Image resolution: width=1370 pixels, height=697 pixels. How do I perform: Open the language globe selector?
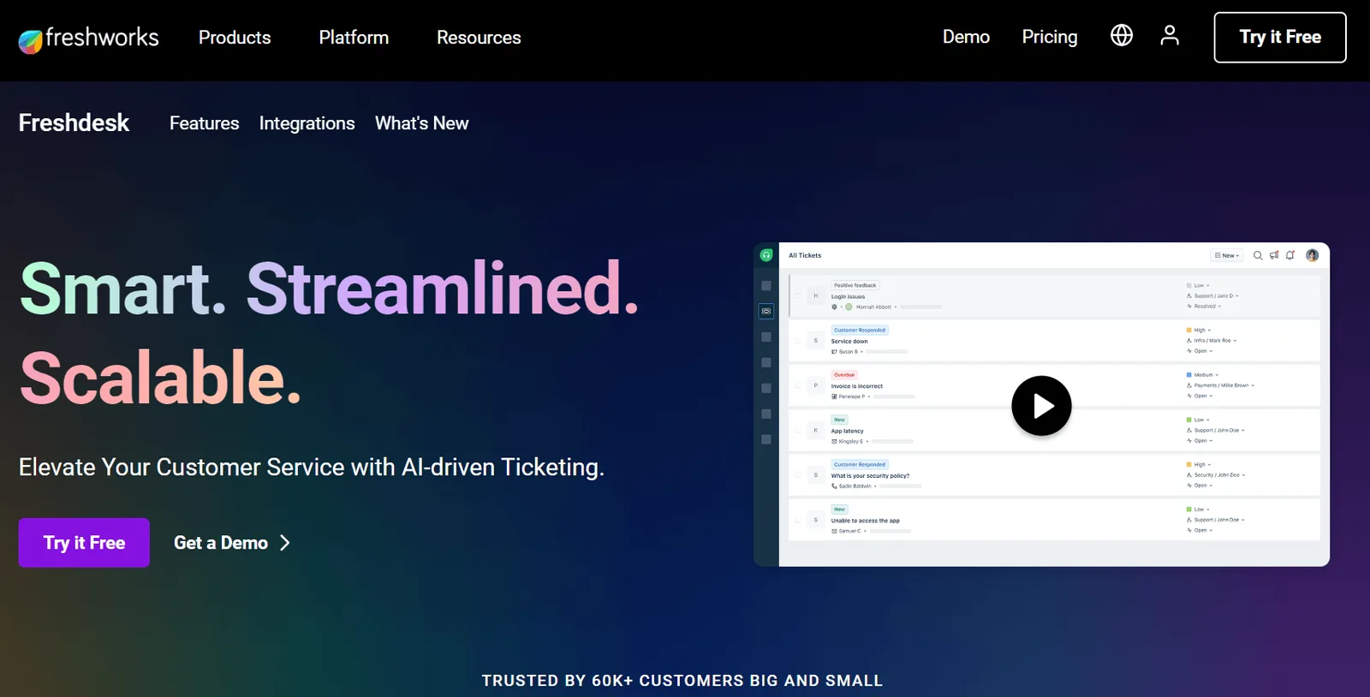click(x=1122, y=35)
